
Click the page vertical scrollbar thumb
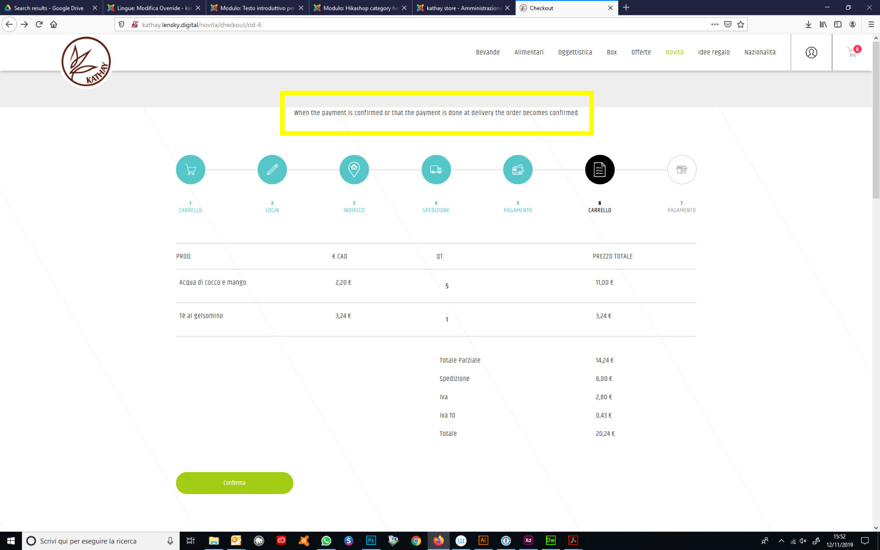coord(876,120)
